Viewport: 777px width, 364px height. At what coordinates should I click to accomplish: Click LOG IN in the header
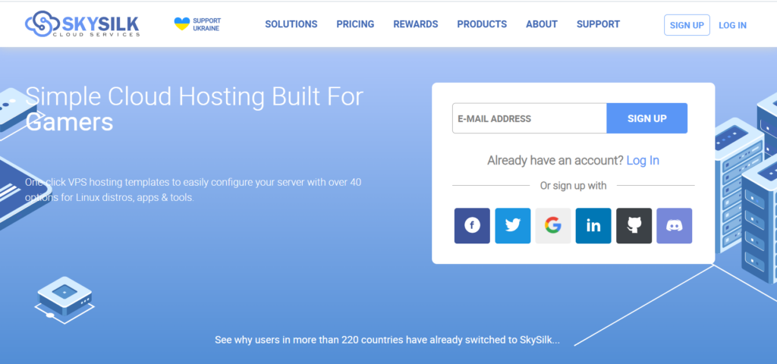(732, 25)
